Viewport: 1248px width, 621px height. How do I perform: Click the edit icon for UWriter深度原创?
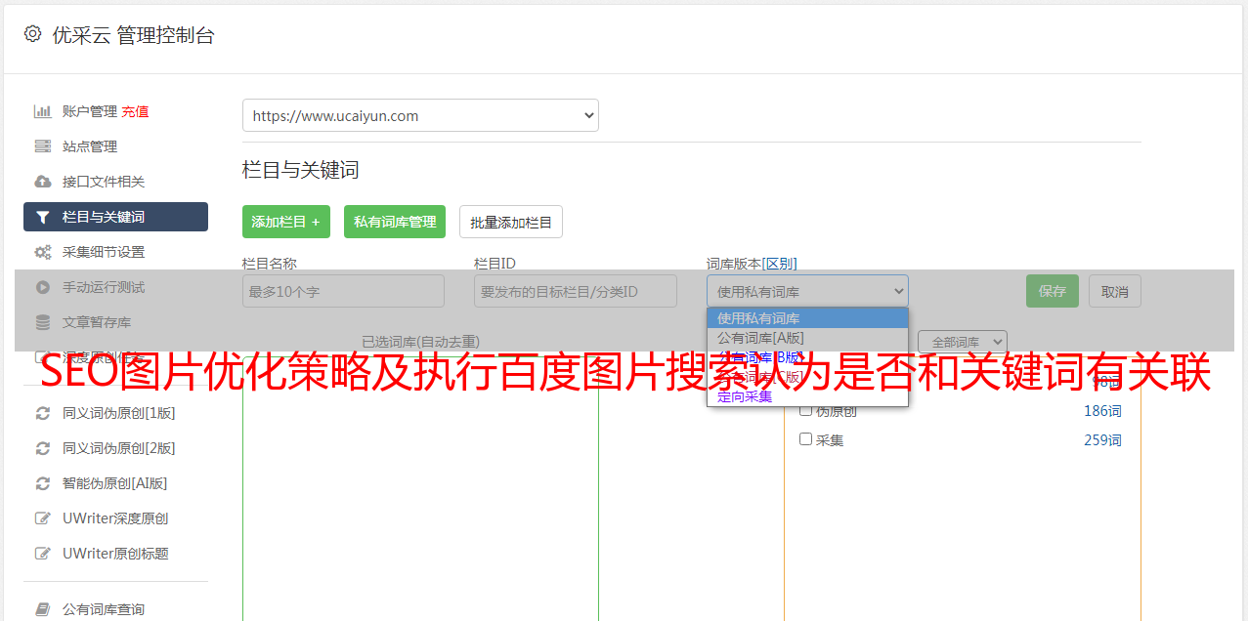click(x=43, y=518)
